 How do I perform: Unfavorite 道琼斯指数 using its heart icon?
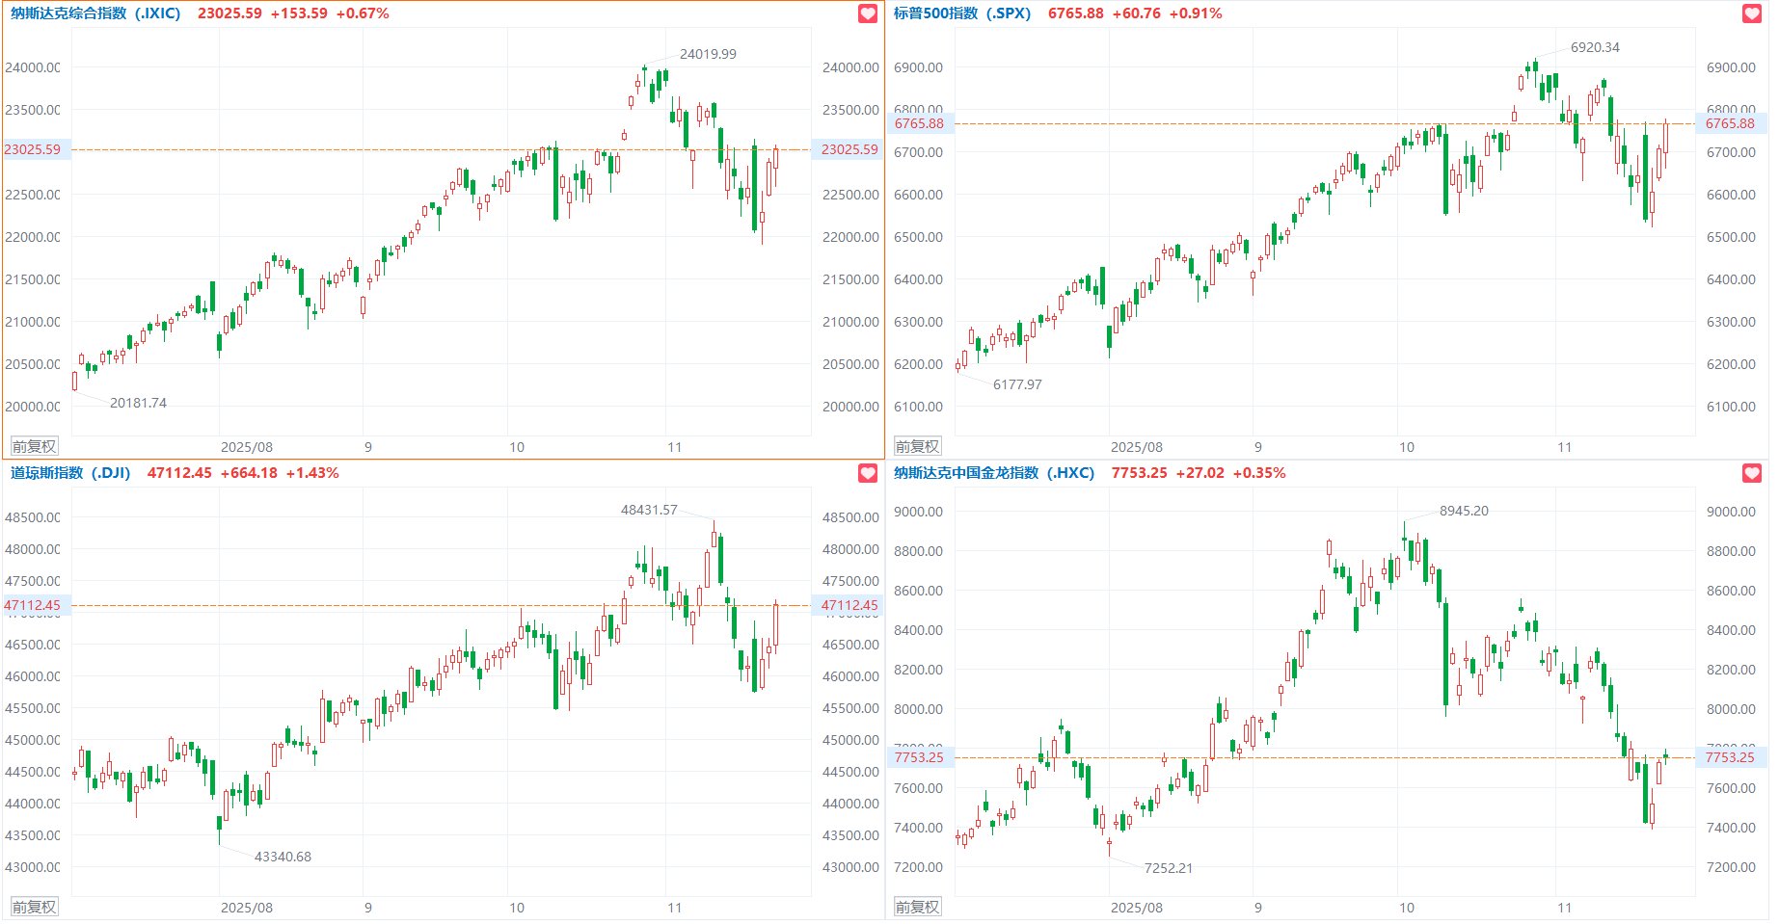[868, 473]
